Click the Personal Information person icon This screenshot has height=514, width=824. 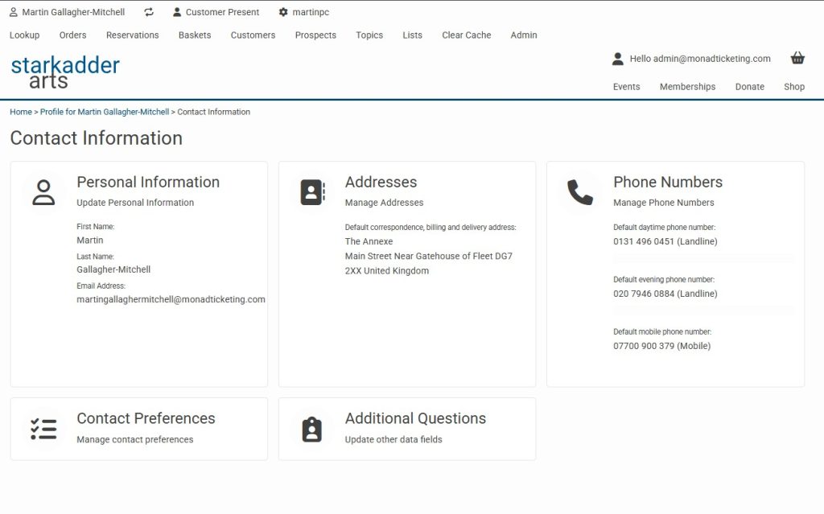click(43, 193)
